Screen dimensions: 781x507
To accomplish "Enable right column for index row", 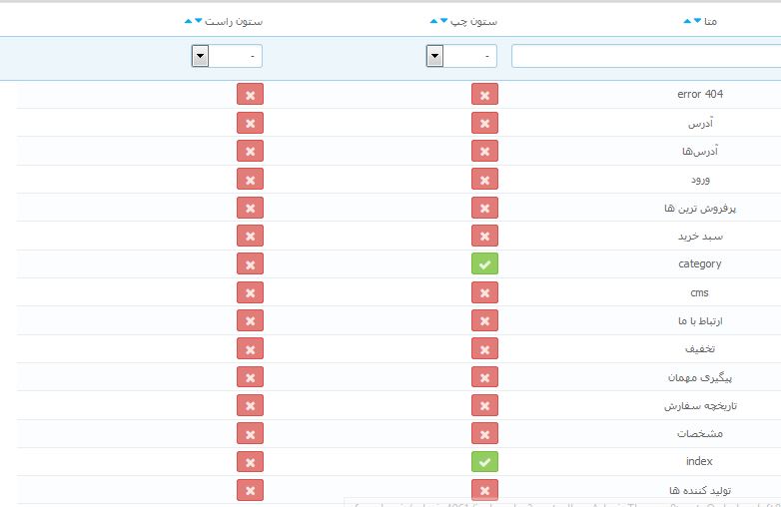I will (250, 462).
